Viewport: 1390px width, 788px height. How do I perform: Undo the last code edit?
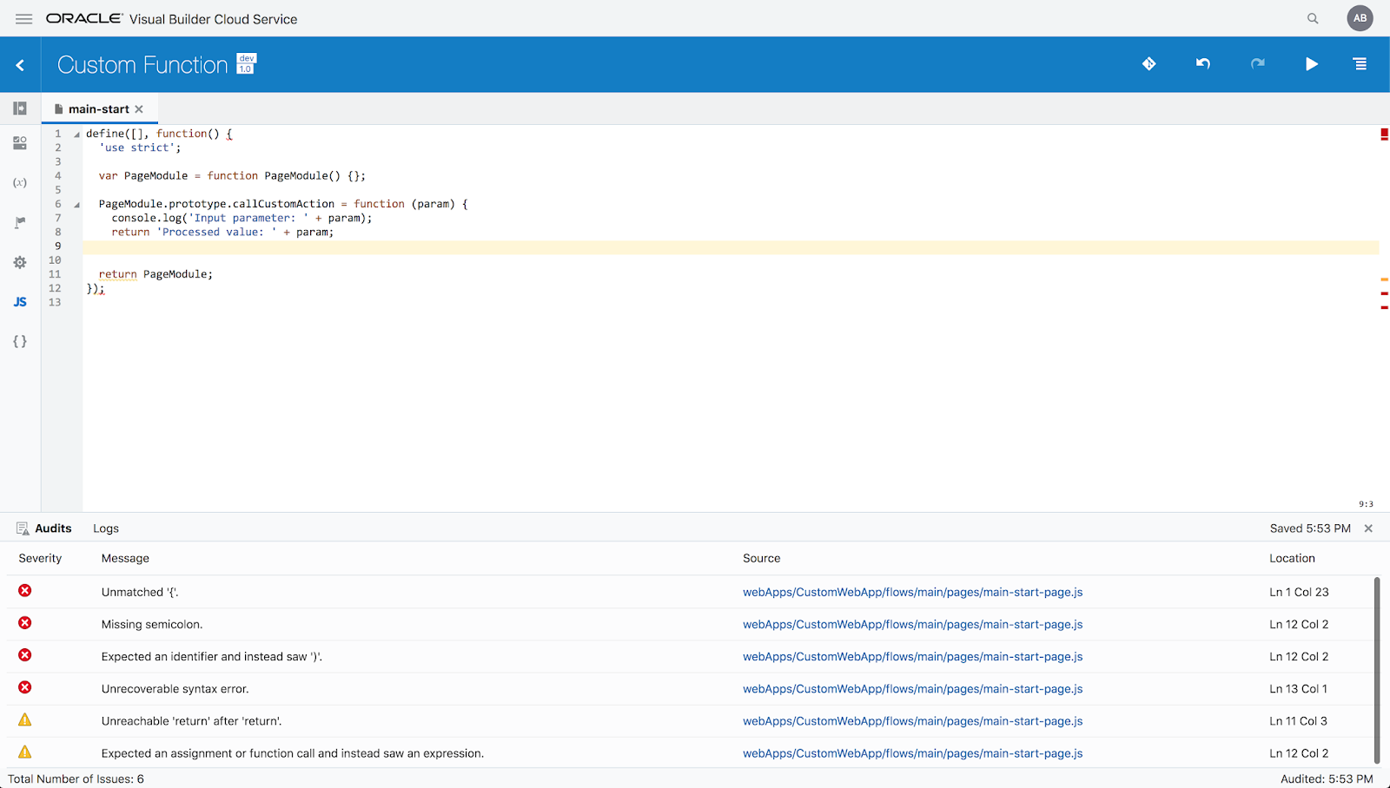(1202, 63)
